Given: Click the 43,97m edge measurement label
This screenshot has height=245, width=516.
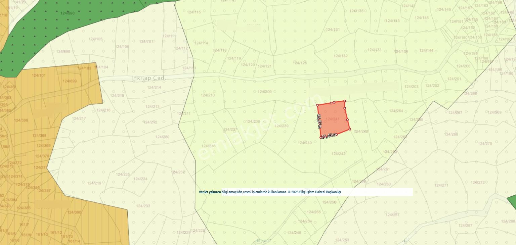Looking at the screenshot, I should 319,121.
